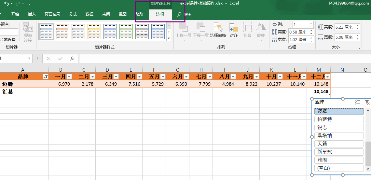Viewport: 371px width, 180px height.
Task: Open the 大小 group dialog launcher
Action: tap(359, 48)
